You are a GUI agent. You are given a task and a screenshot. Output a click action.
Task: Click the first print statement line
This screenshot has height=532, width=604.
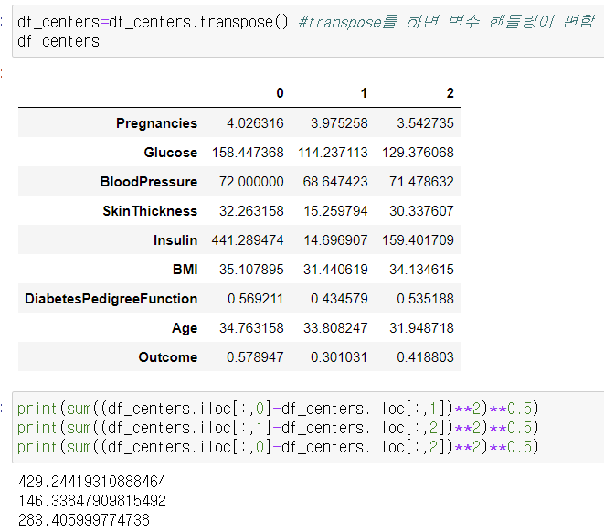(x=278, y=409)
